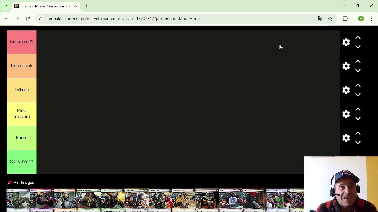Click the green Sans intérêt tier label
The image size is (378, 212).
pyautogui.click(x=22, y=162)
